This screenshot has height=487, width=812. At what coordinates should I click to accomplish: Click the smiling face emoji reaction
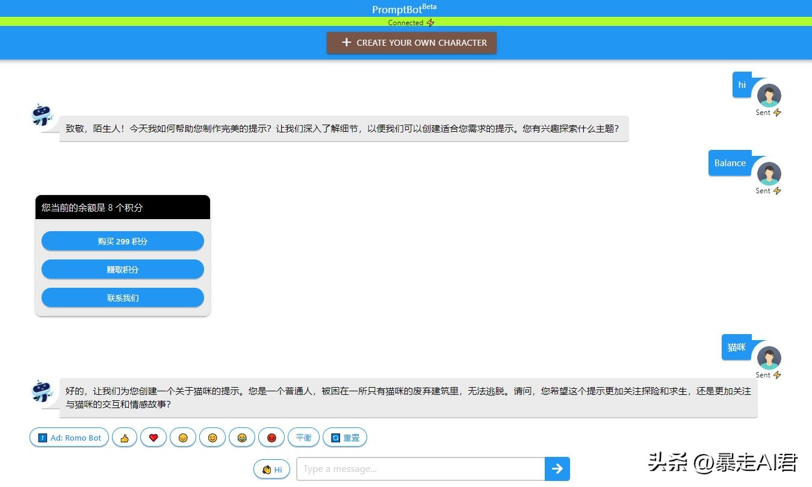[212, 438]
